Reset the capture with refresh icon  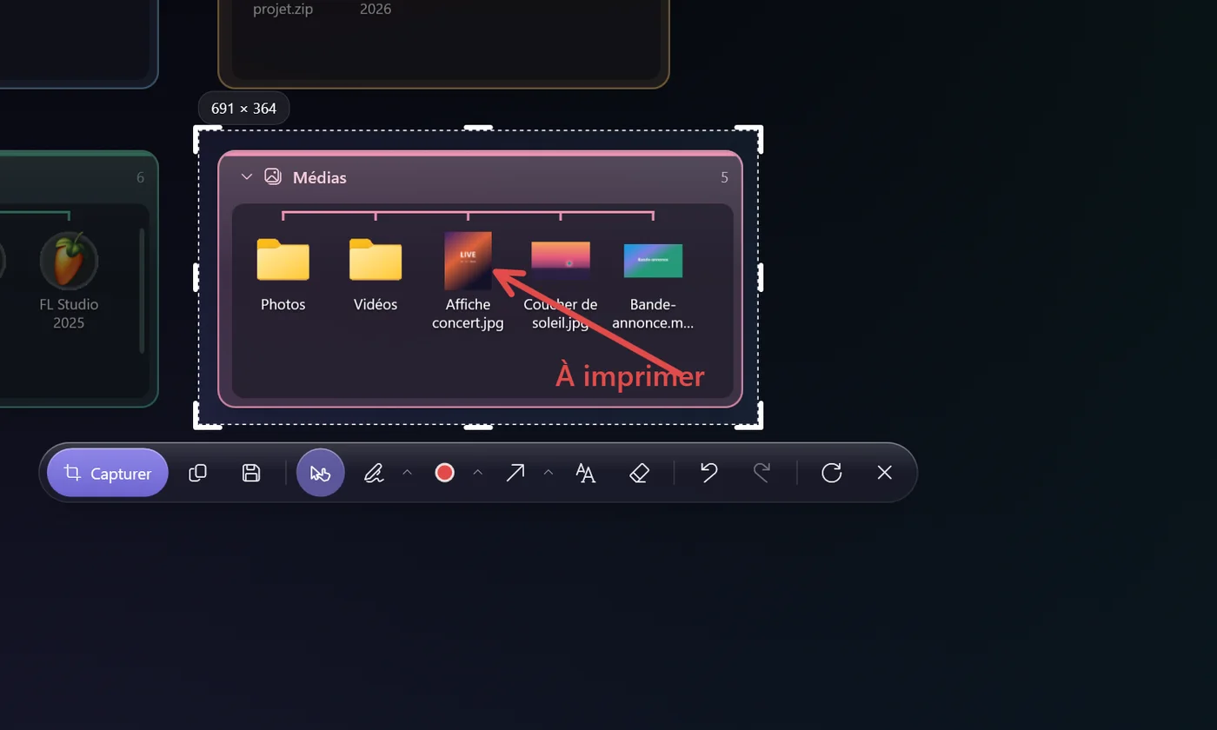click(x=832, y=473)
